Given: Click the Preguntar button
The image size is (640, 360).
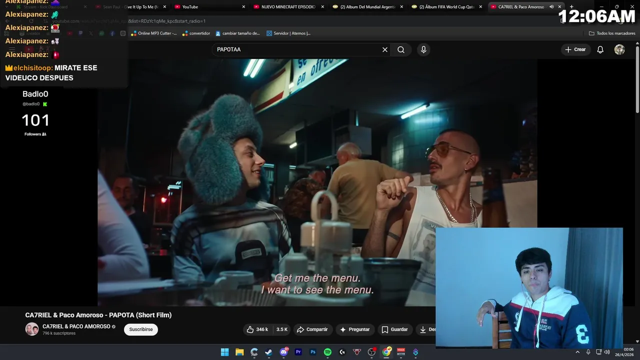Looking at the screenshot, I should point(354,329).
